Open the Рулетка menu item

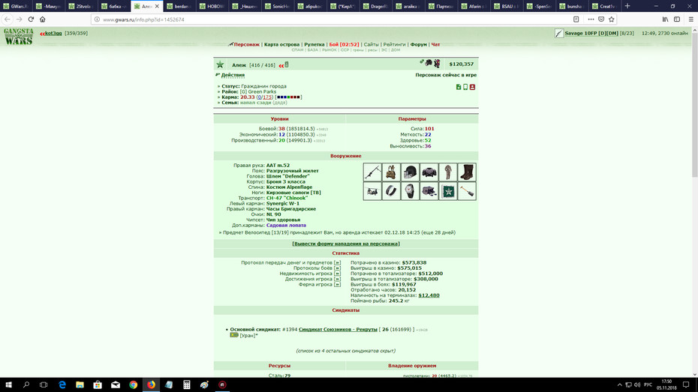314,44
